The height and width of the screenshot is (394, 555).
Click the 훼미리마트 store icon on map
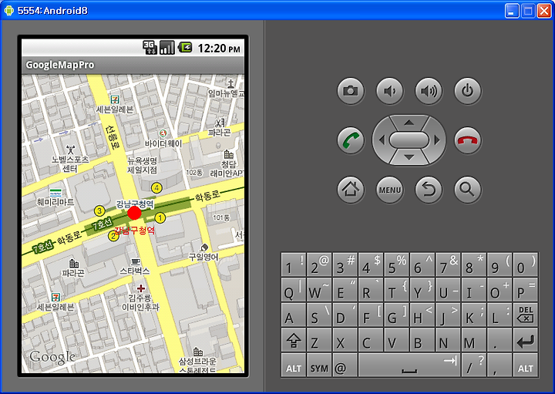point(55,193)
